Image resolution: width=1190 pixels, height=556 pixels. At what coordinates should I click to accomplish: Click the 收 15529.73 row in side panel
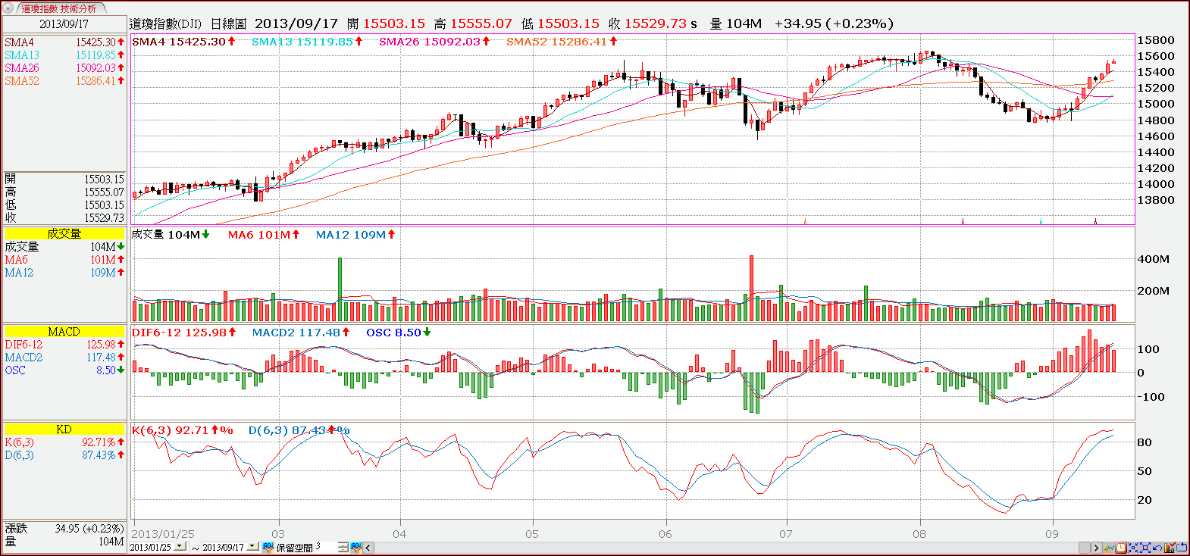click(x=64, y=218)
